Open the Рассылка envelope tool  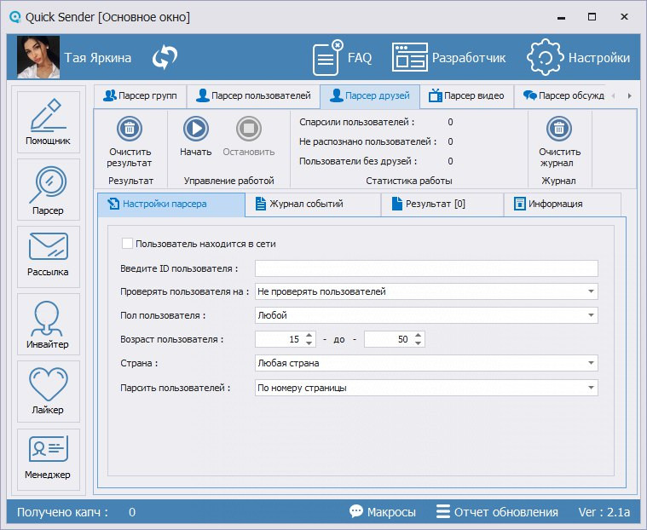(48, 256)
